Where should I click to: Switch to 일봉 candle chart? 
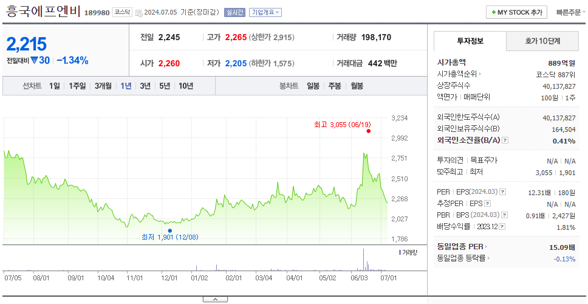(313, 86)
